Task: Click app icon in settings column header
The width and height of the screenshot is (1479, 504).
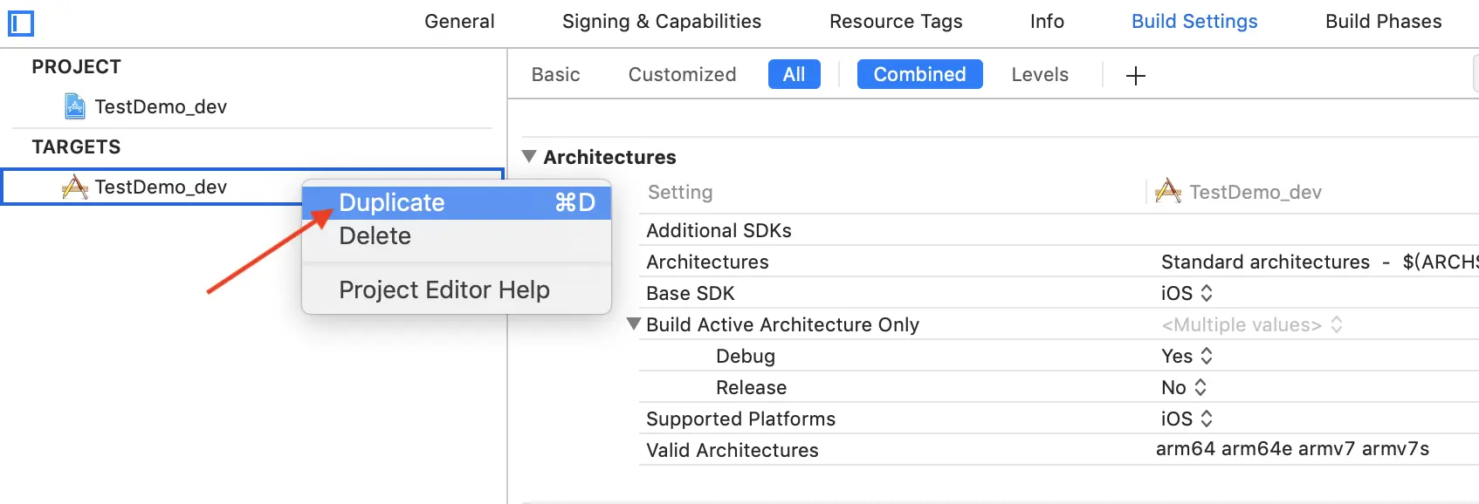Action: coord(1167,191)
